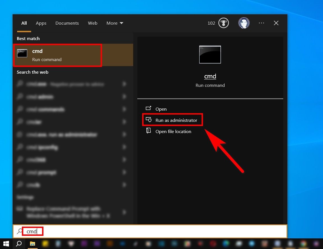Click the underlined cmd title link
Viewport: 323px width, 249px height.
210,76
